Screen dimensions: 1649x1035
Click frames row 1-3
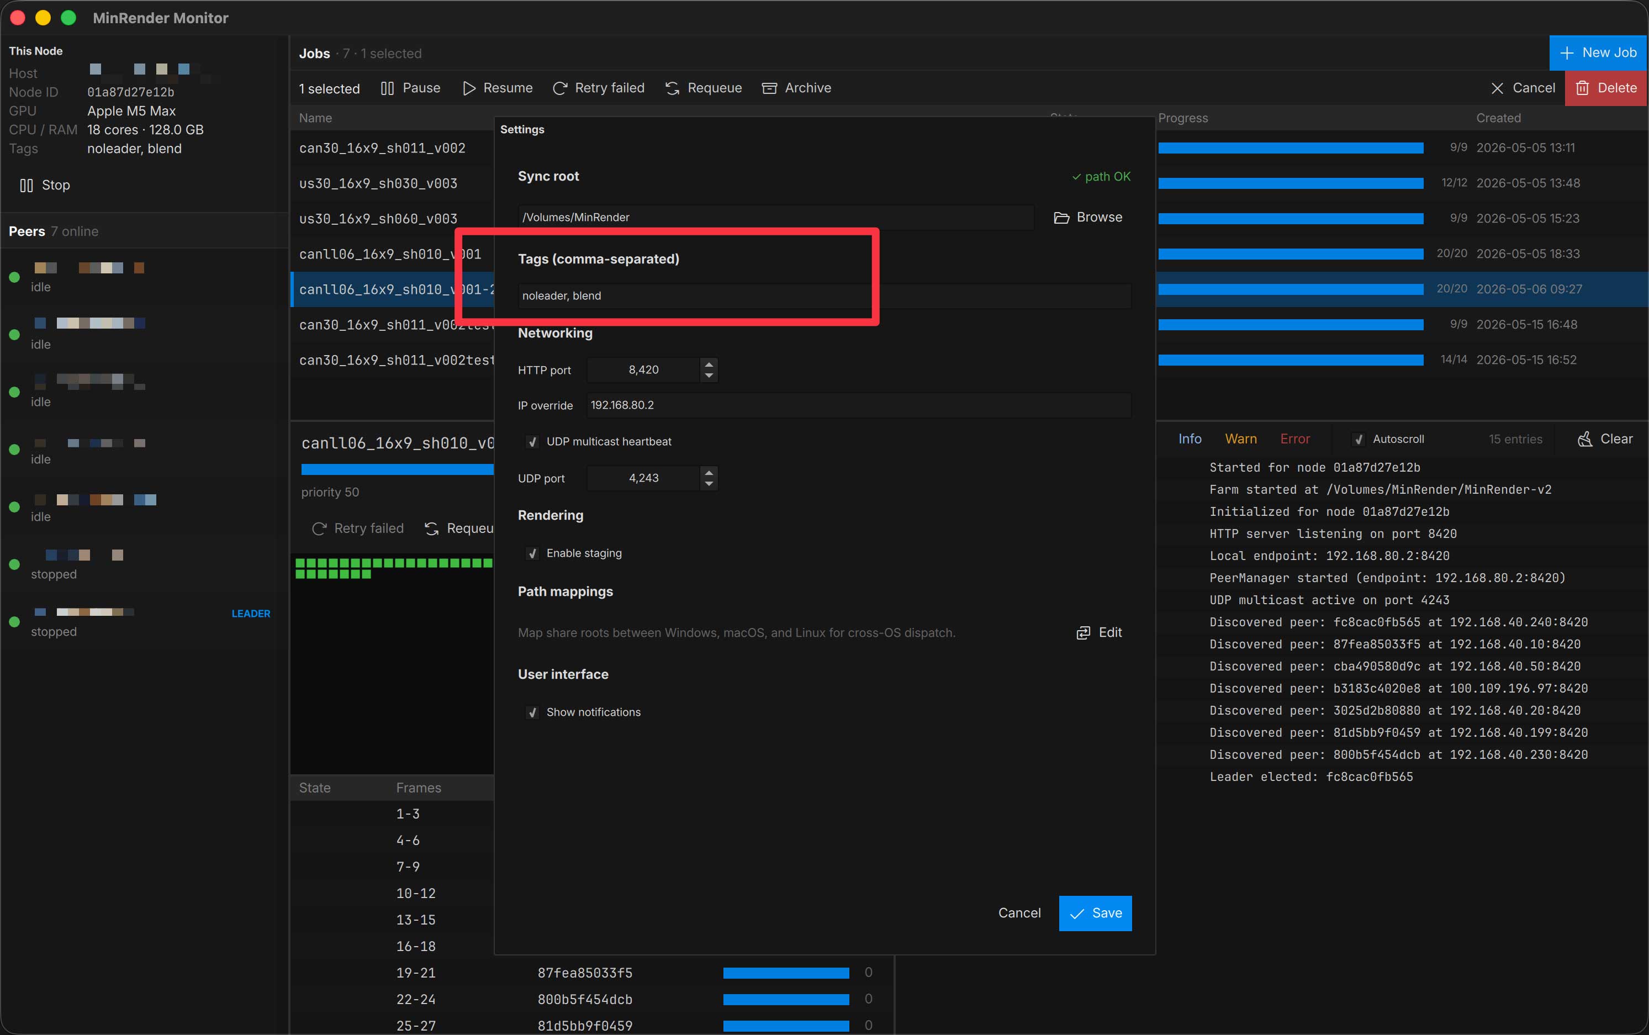[x=408, y=814]
